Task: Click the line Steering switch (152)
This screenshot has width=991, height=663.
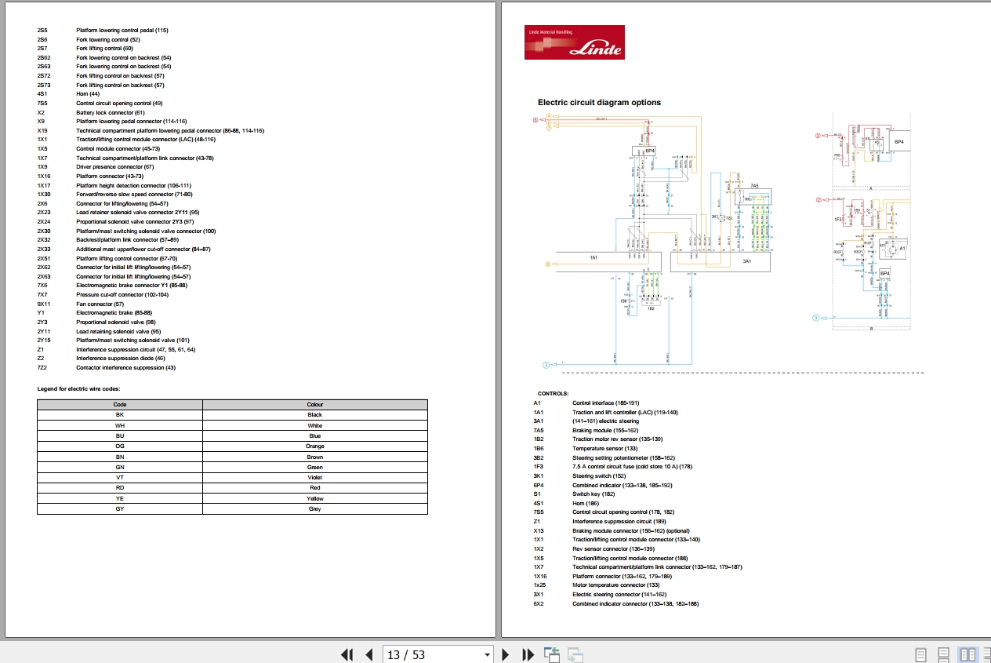Action: tap(599, 475)
